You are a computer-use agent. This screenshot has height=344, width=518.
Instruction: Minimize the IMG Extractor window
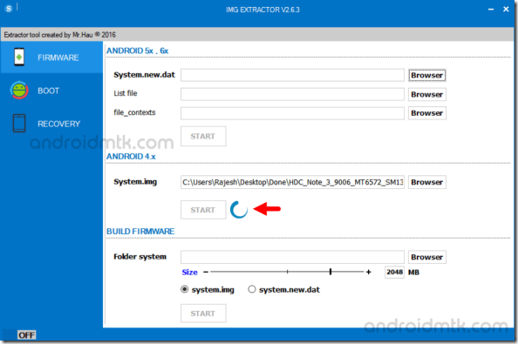491,10
